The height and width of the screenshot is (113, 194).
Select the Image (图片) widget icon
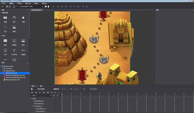pos(23,41)
